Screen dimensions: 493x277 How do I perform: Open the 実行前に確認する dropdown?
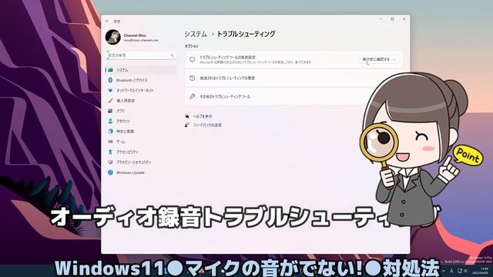(x=379, y=59)
